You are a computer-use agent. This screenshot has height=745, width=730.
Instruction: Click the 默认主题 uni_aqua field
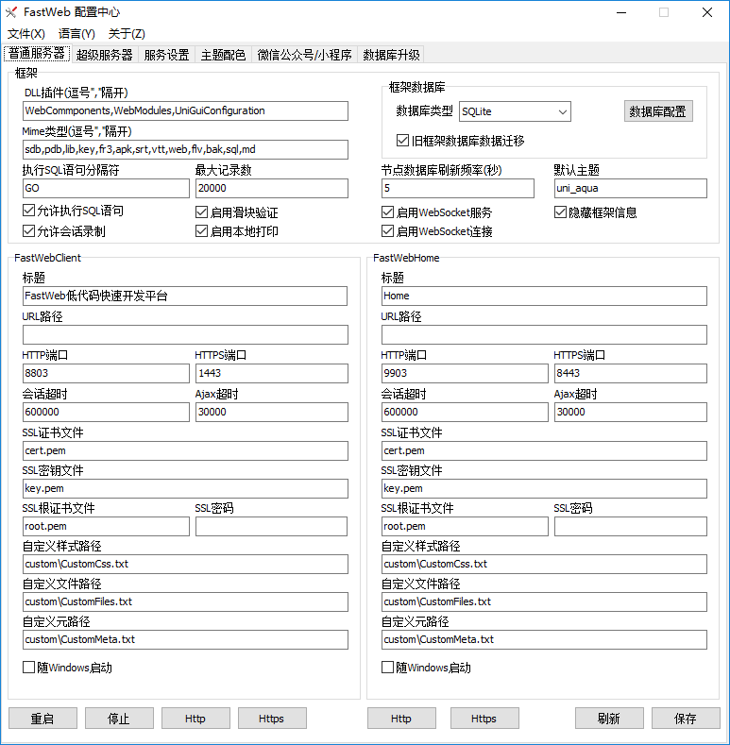click(x=630, y=188)
